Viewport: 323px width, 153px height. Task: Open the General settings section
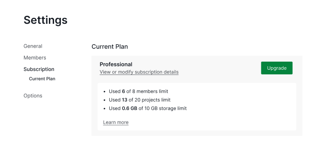(x=33, y=46)
